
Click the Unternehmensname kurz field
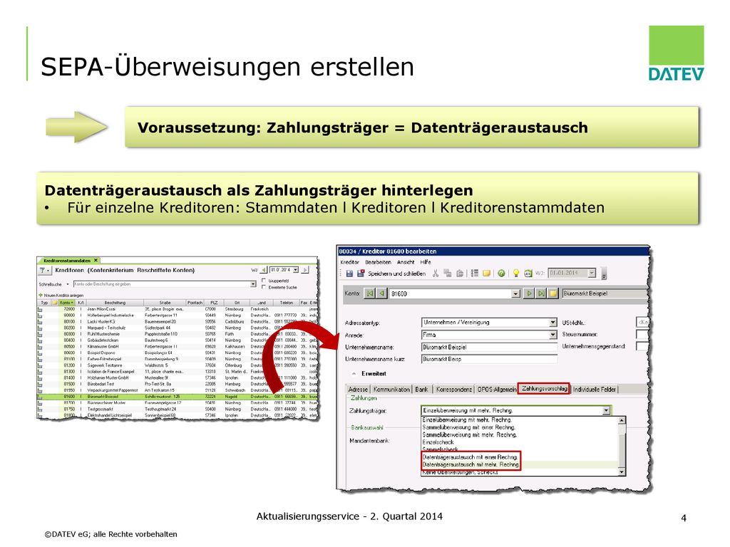[489, 359]
